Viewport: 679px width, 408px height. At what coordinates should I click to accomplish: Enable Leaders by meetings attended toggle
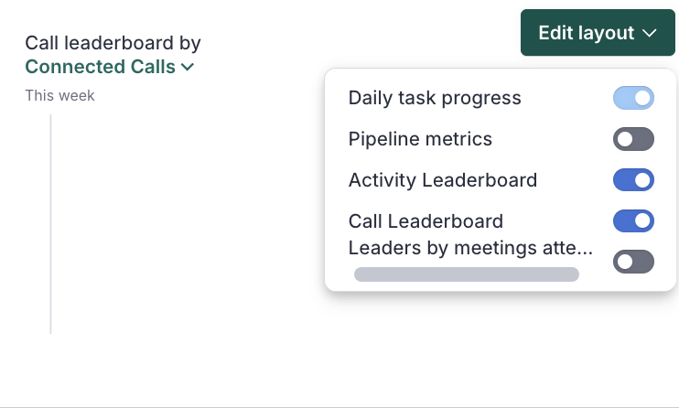[x=633, y=262]
